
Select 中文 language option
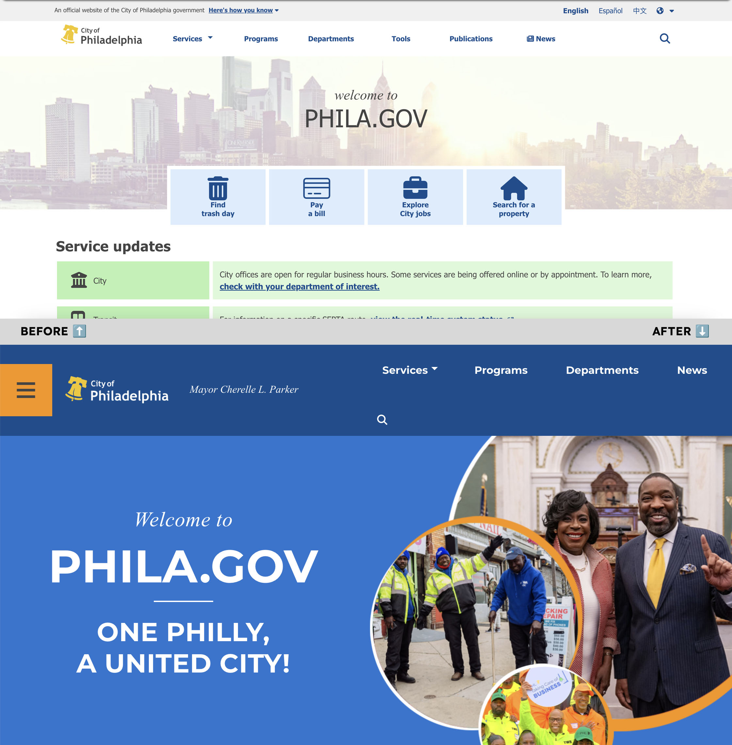click(638, 9)
